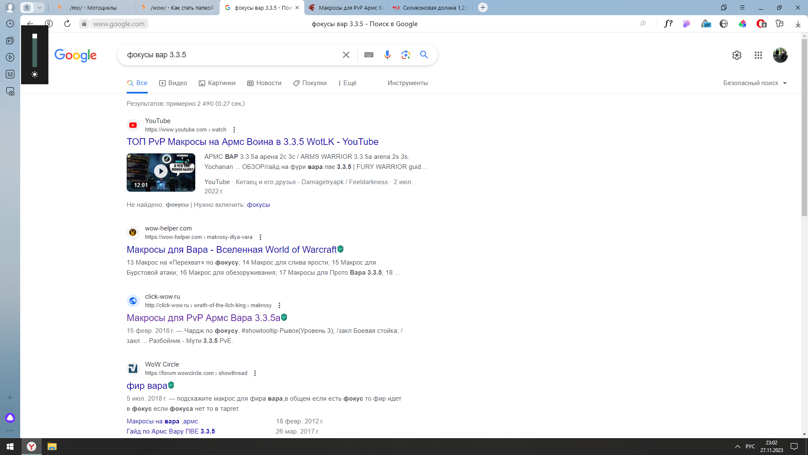
Task: Open the downloads icon in the toolbar
Action: pyautogui.click(x=798, y=24)
